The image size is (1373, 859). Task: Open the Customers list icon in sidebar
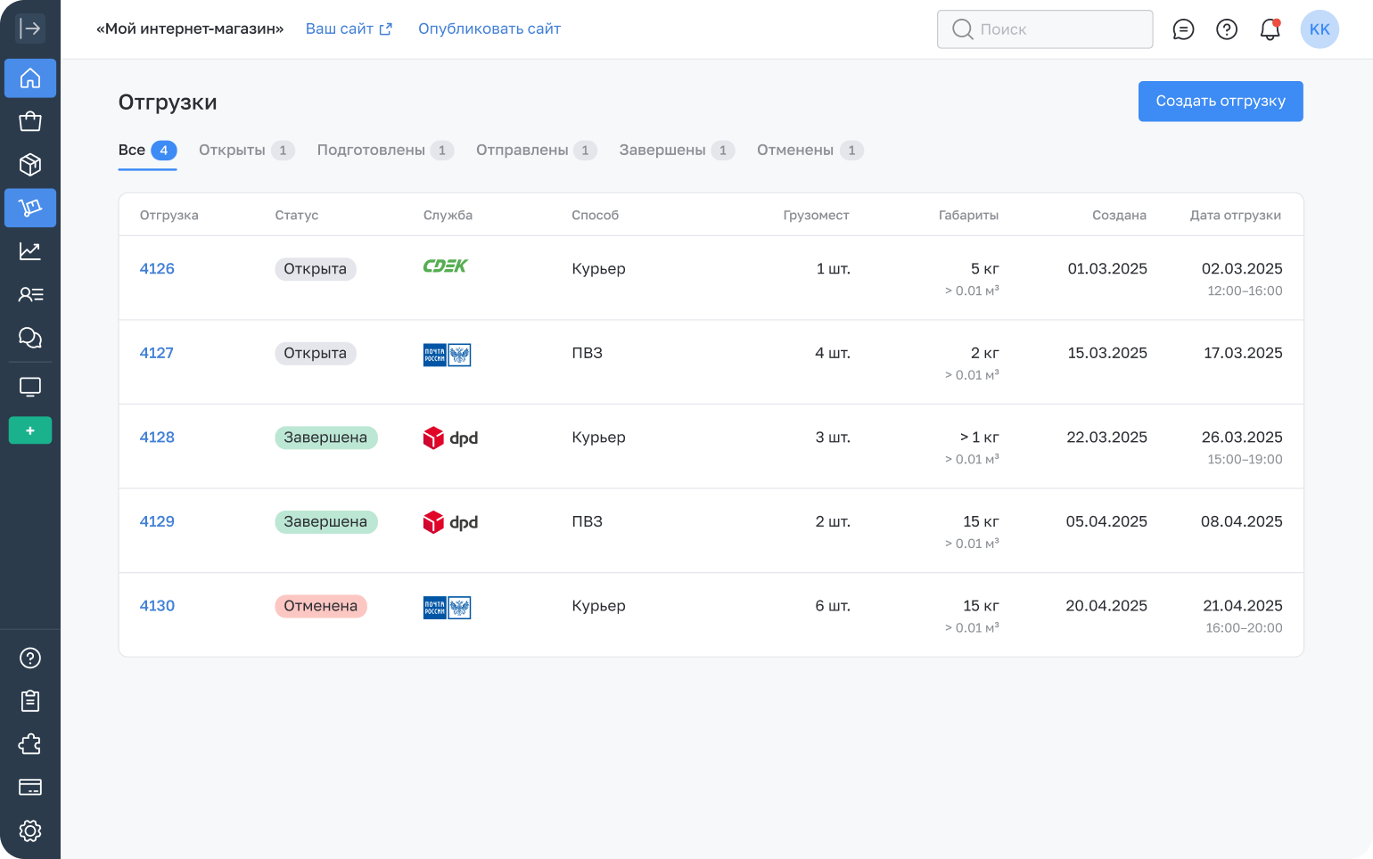(x=30, y=294)
